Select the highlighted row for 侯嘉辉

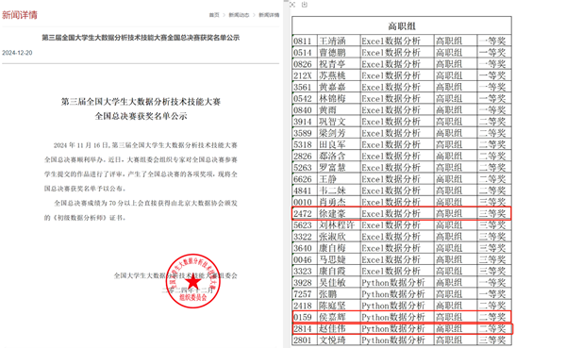tap(402, 317)
